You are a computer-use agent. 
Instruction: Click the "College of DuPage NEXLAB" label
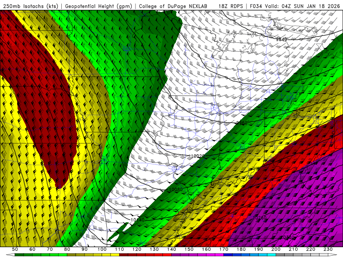click(173, 6)
